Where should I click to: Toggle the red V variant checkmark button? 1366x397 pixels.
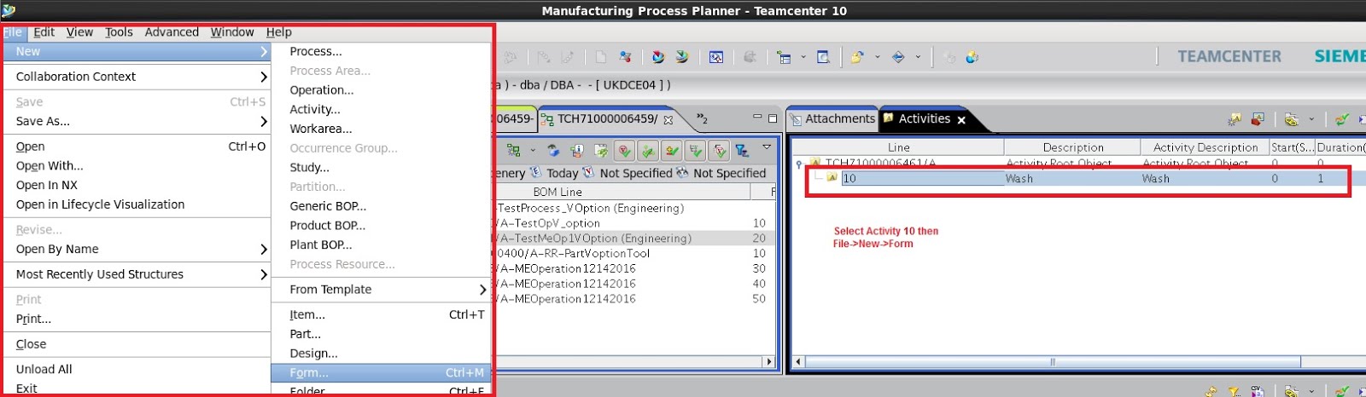pos(624,151)
